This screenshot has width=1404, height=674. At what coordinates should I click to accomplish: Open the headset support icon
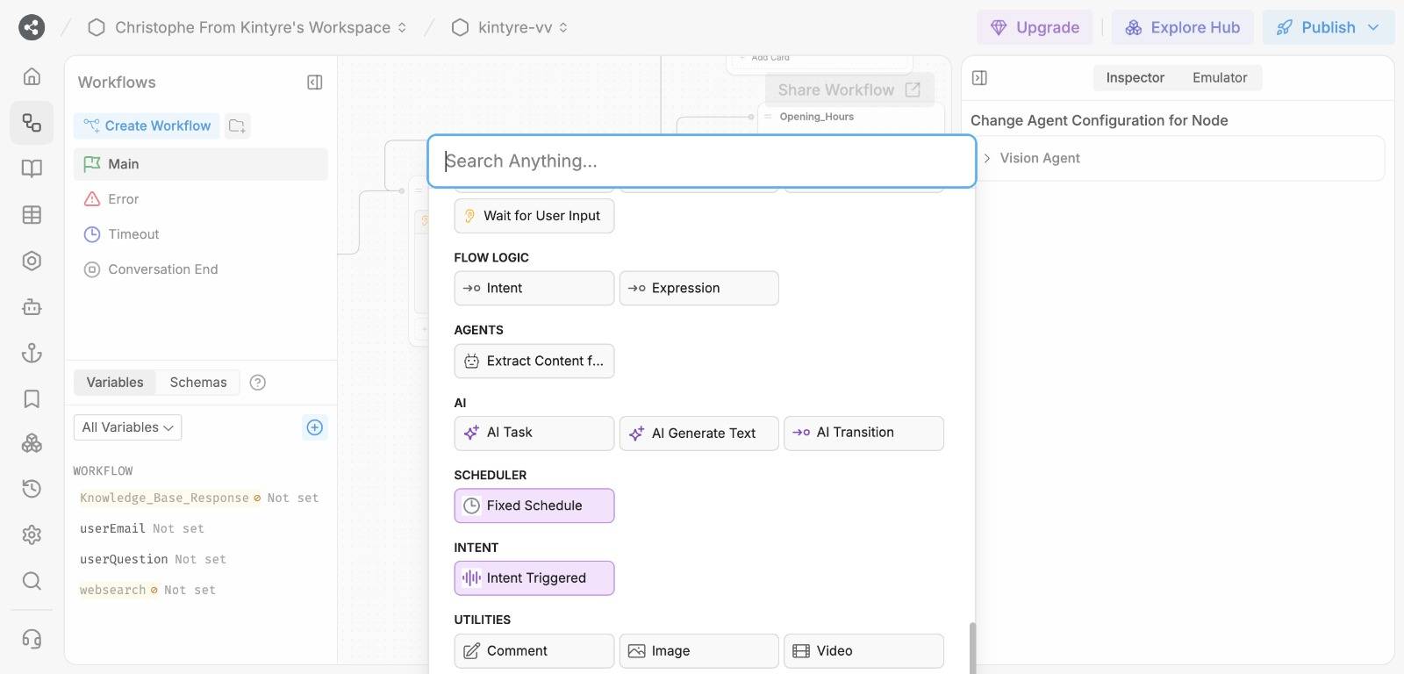click(x=32, y=639)
